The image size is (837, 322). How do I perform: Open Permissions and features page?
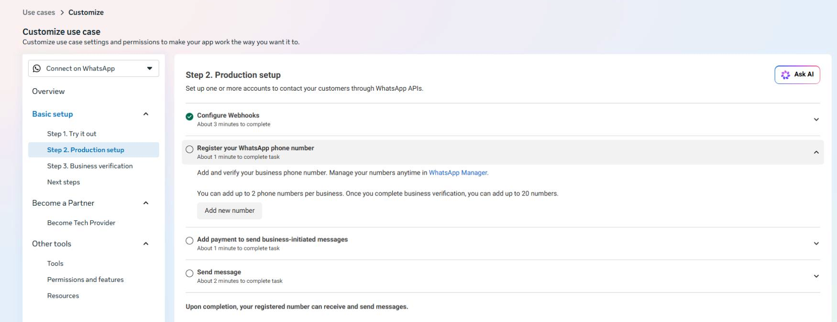[x=85, y=280]
